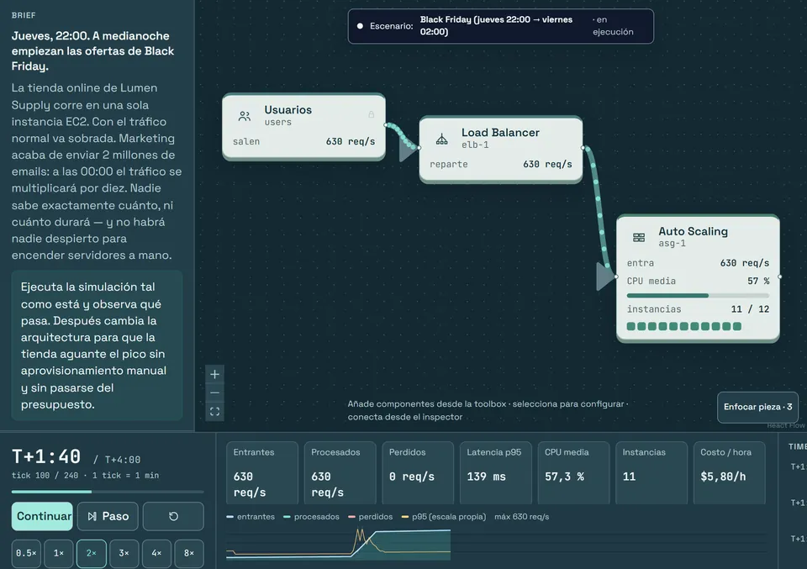Open the Costo / hora metric card
The image size is (807, 569).
tap(730, 472)
